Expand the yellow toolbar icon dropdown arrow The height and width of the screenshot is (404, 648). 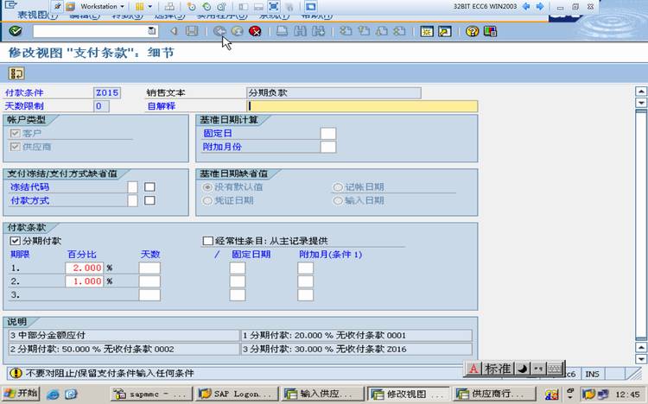tap(150, 7)
